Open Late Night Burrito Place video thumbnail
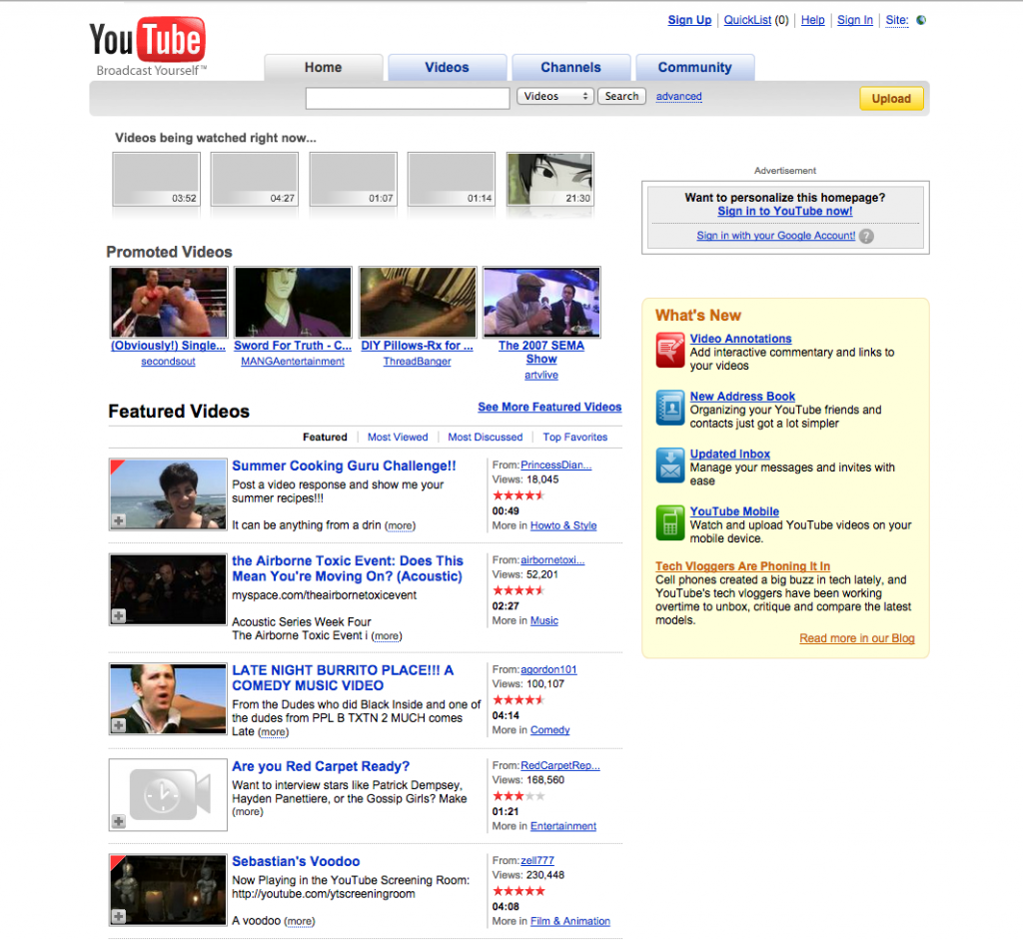This screenshot has width=1023, height=940. click(x=168, y=699)
